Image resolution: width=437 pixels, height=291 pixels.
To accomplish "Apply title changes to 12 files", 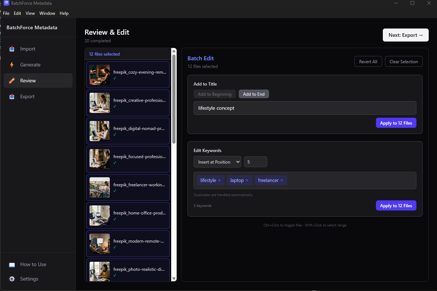I will 396,123.
